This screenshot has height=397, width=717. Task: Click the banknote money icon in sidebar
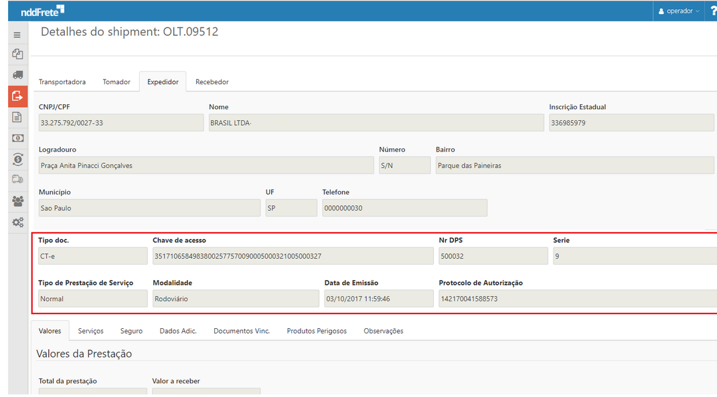(17, 138)
